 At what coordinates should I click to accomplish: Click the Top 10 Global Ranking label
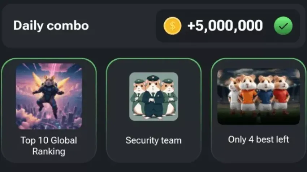click(x=49, y=145)
